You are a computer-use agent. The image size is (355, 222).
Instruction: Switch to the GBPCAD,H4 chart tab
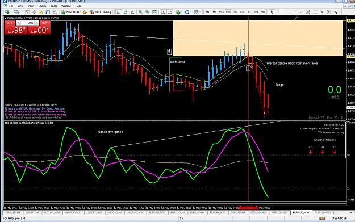(x=238, y=213)
